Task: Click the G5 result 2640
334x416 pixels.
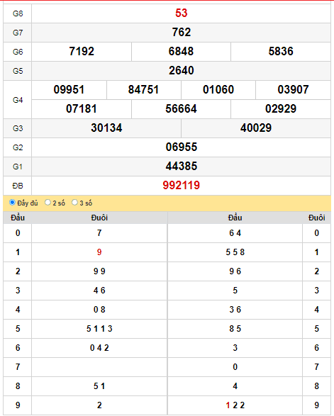Action: tap(182, 71)
